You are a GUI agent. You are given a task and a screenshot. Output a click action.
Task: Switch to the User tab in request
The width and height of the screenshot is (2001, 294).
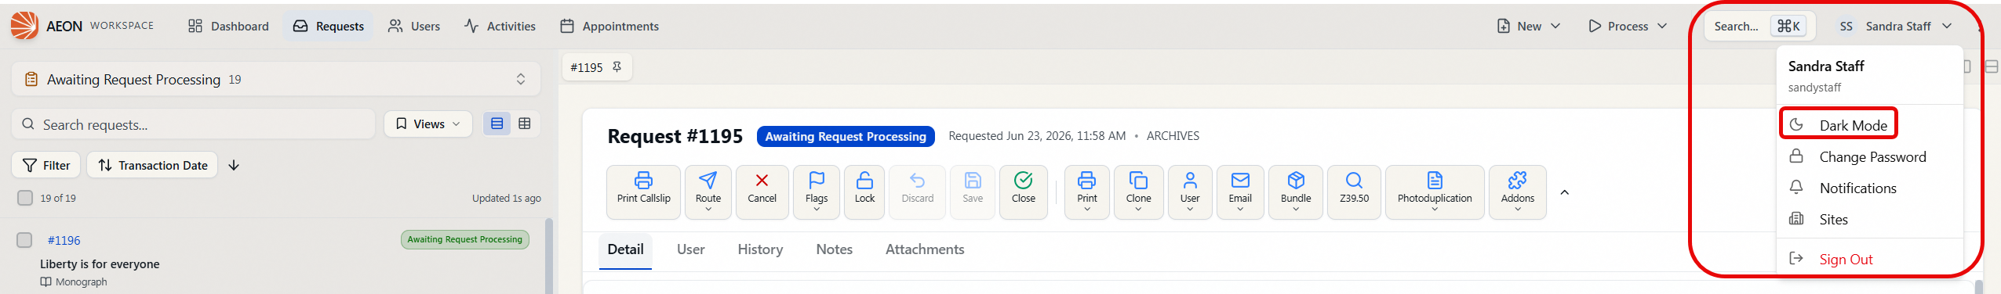(x=690, y=249)
